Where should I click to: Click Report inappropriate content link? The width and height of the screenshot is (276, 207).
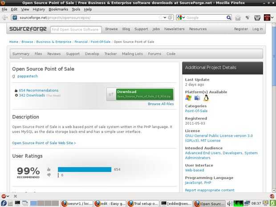click(210, 190)
